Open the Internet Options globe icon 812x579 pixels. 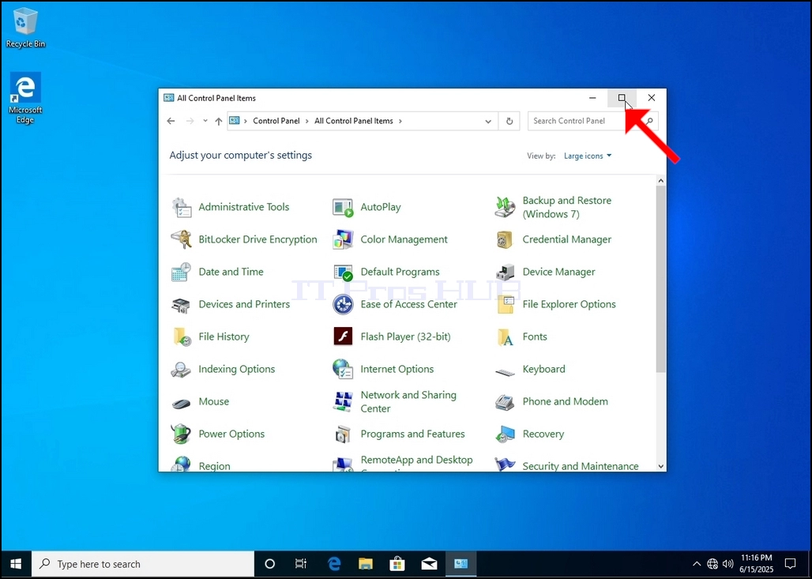pyautogui.click(x=343, y=369)
